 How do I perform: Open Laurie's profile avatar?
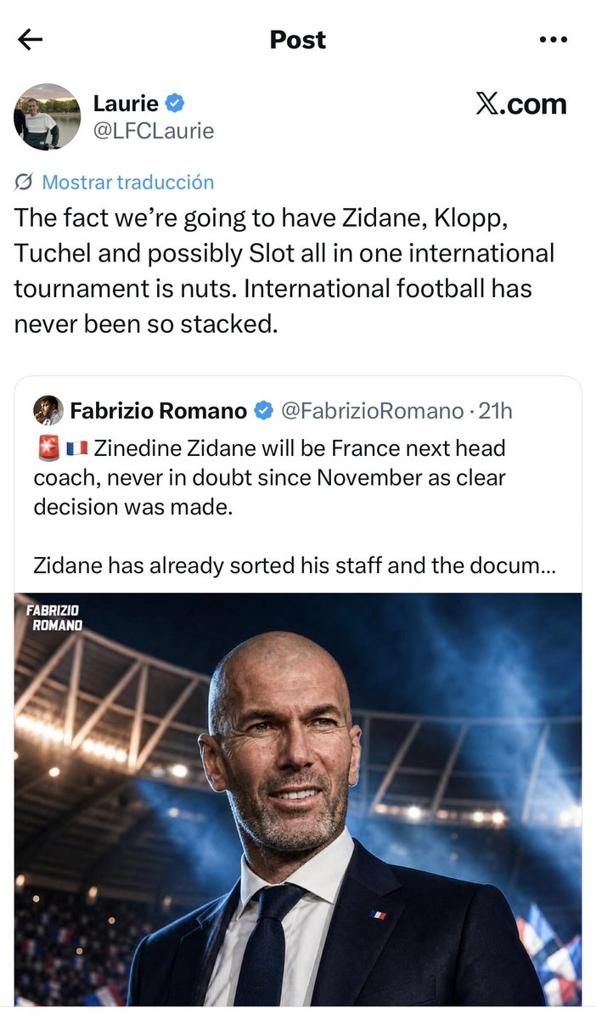pyautogui.click(x=48, y=117)
